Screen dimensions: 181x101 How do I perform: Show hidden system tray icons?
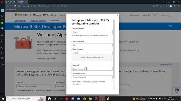pos(148,98)
